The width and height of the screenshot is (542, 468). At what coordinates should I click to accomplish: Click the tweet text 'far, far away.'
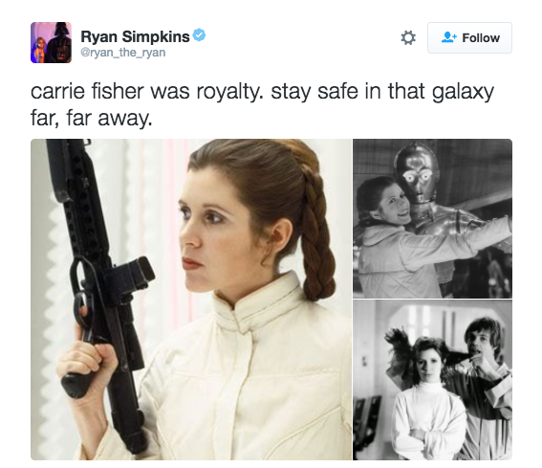point(91,118)
